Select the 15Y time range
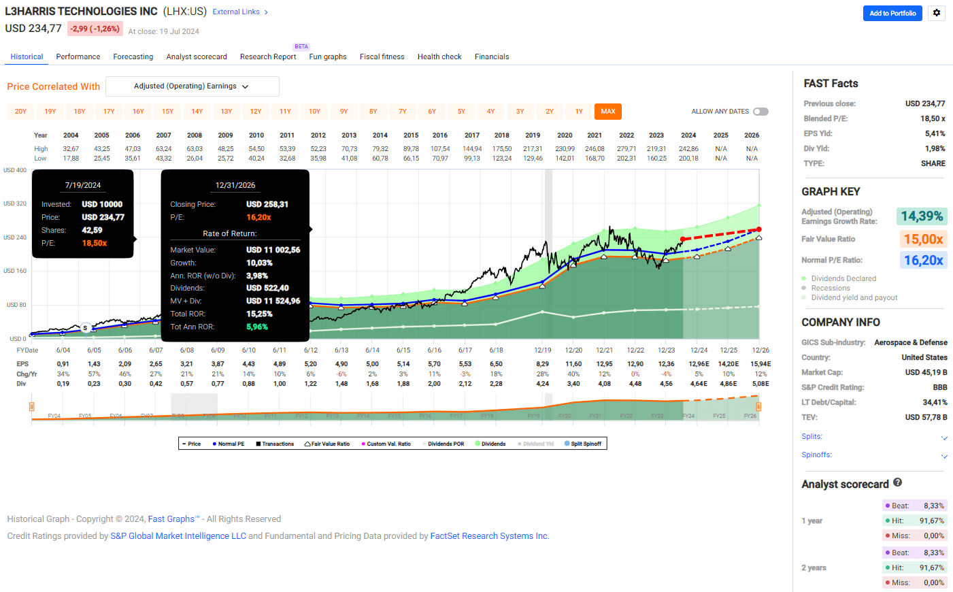The image size is (953, 592). [168, 112]
